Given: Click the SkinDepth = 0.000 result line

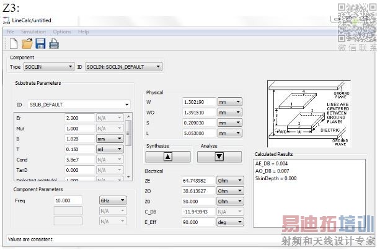Looking at the screenshot, I should tap(276, 178).
